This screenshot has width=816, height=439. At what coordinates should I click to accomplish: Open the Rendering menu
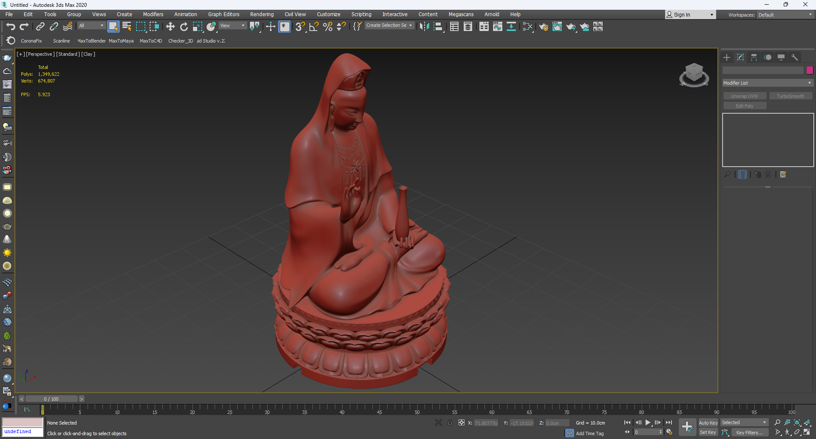pyautogui.click(x=262, y=14)
